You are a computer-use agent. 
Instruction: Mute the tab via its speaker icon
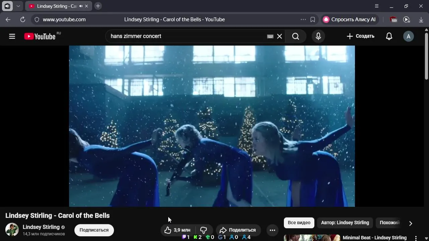(x=80, y=6)
